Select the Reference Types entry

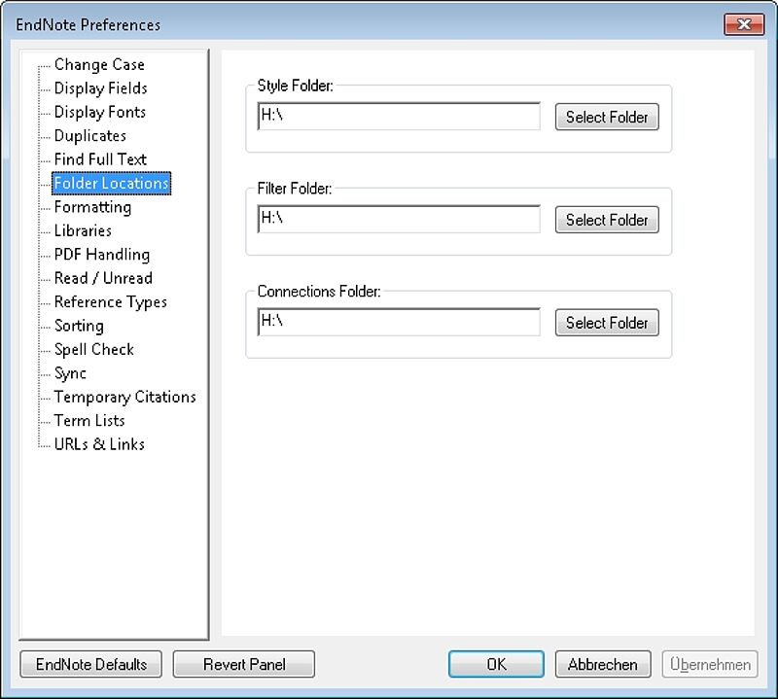tap(110, 302)
